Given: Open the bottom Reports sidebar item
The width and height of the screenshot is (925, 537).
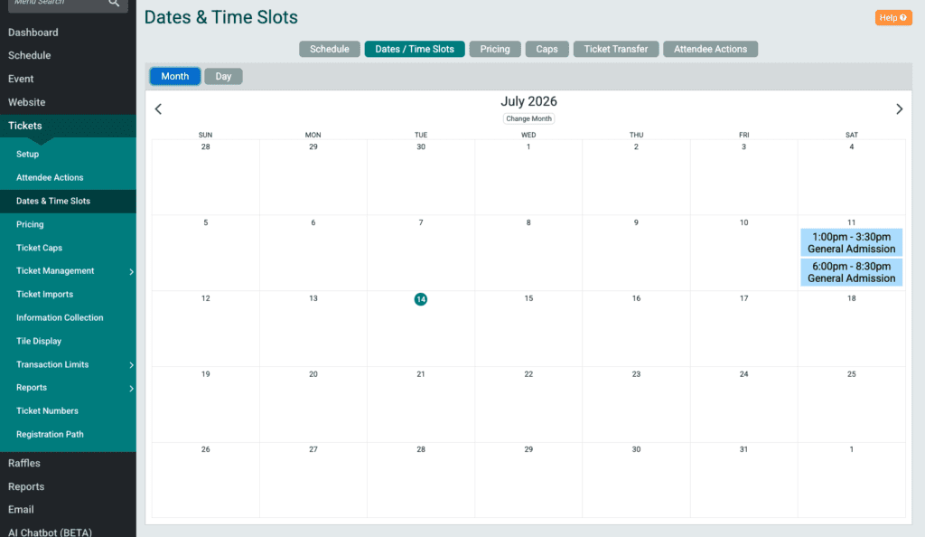Looking at the screenshot, I should (x=26, y=487).
